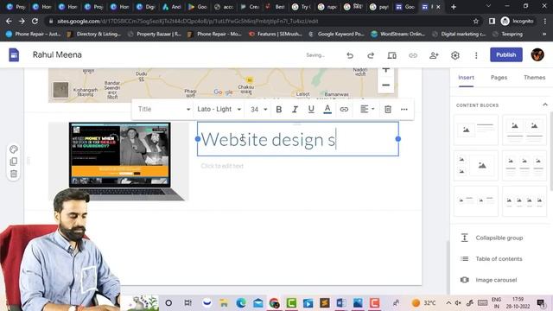Image resolution: width=553 pixels, height=311 pixels.
Task: Duplicate the section
Action: (14, 162)
